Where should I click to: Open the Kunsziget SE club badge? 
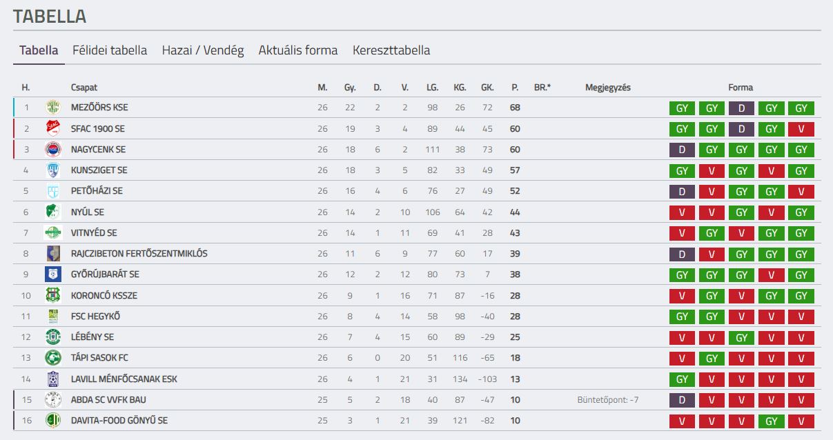[53, 170]
